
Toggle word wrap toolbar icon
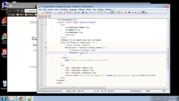(x=106, y=13)
